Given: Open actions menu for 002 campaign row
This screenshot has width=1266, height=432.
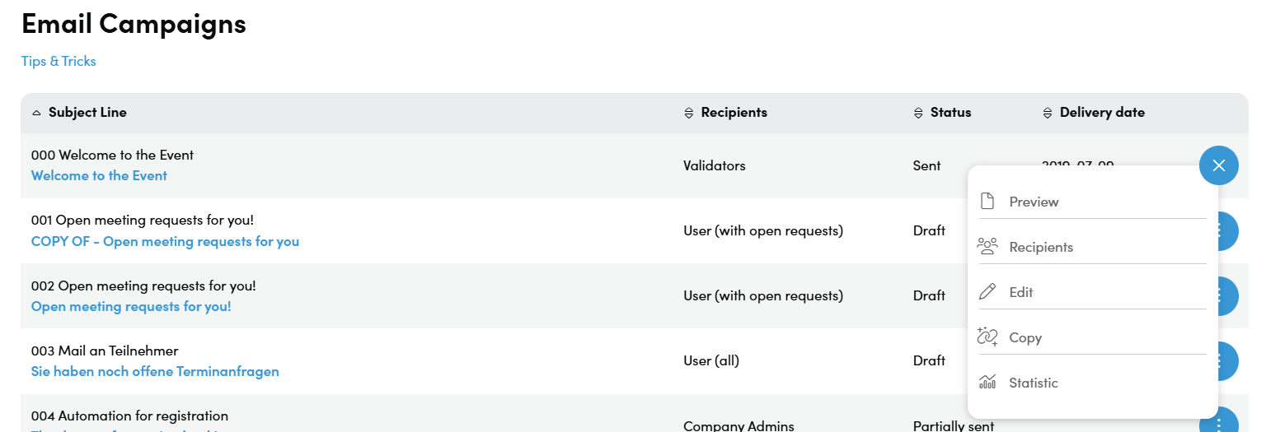Looking at the screenshot, I should coord(1227,296).
